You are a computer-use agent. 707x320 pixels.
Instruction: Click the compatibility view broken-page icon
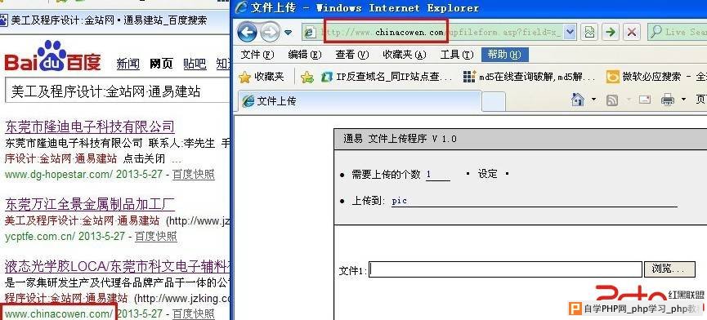[589, 33]
